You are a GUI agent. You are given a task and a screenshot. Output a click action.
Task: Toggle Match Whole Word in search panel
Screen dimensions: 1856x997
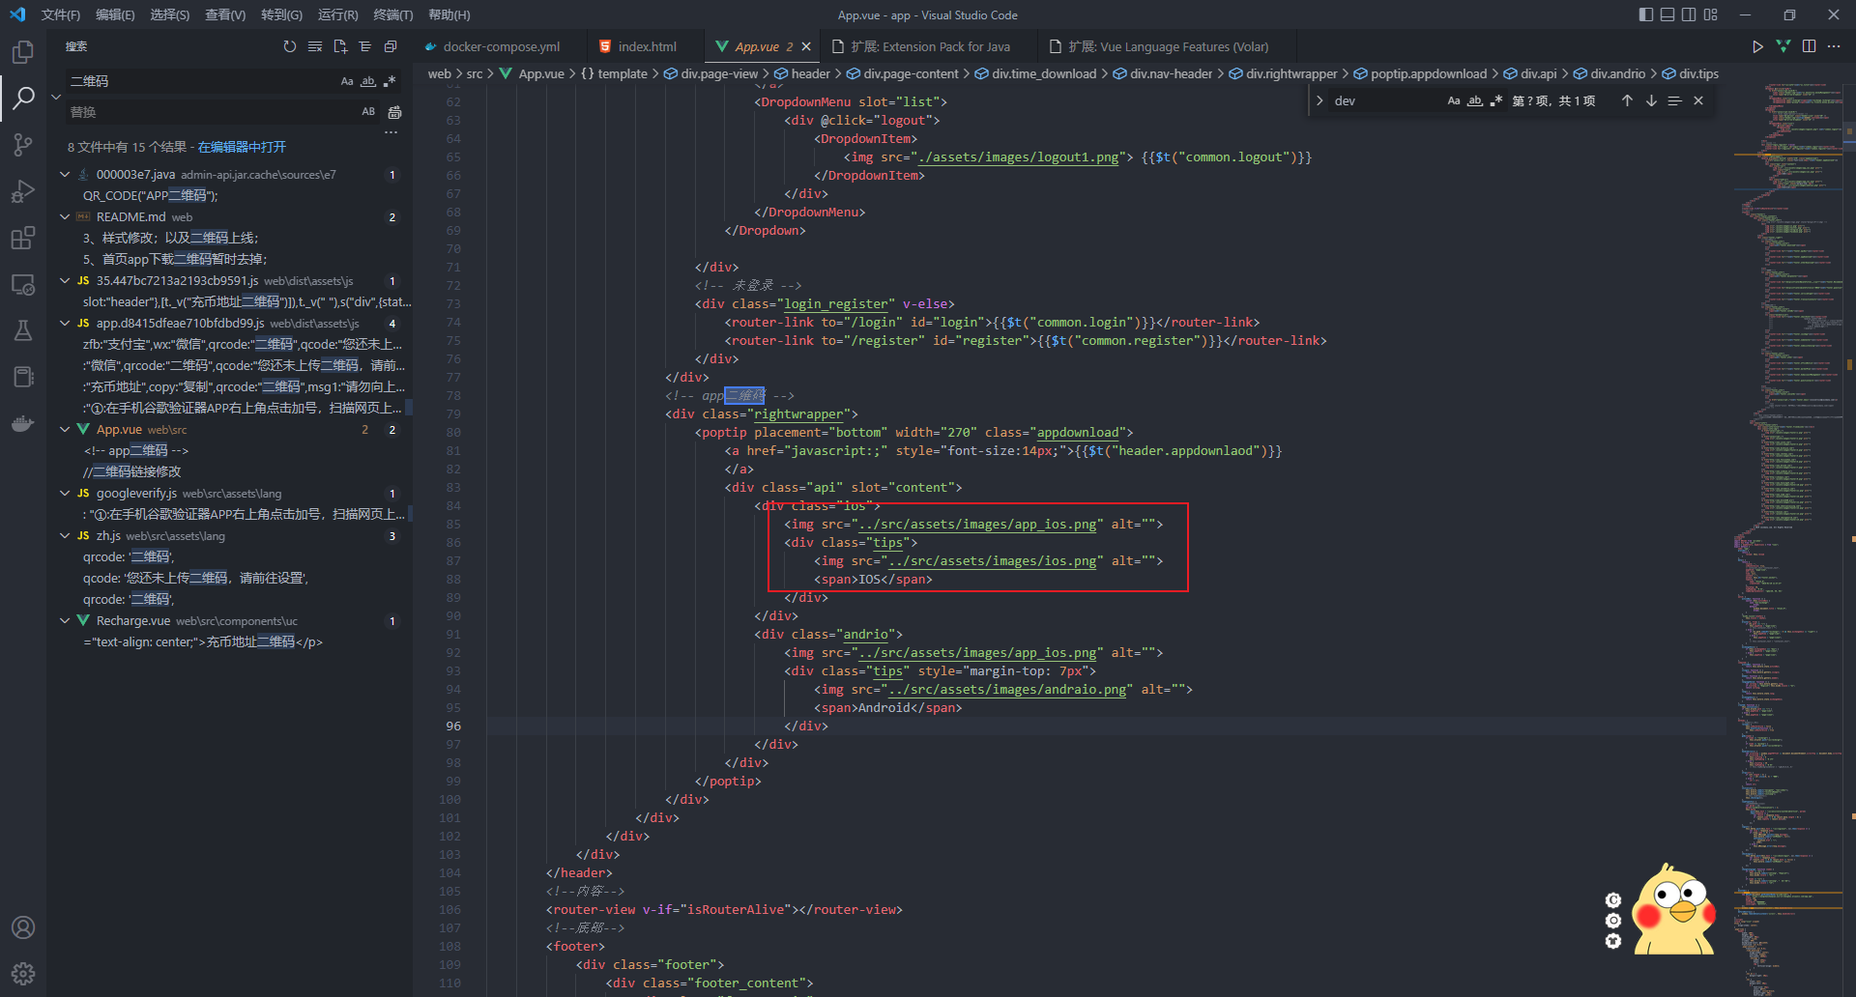pos(368,81)
